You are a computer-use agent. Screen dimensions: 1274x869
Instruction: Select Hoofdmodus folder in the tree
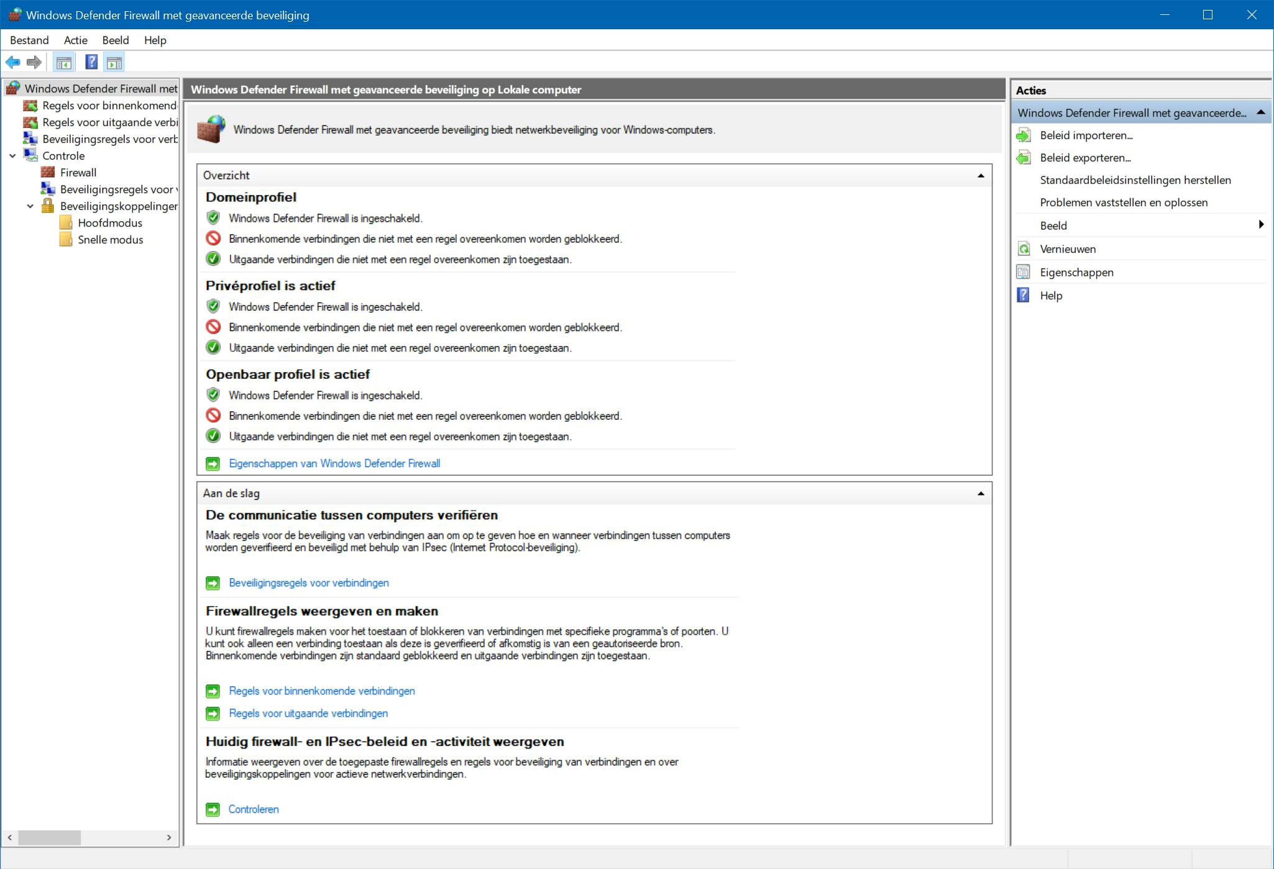tap(109, 223)
